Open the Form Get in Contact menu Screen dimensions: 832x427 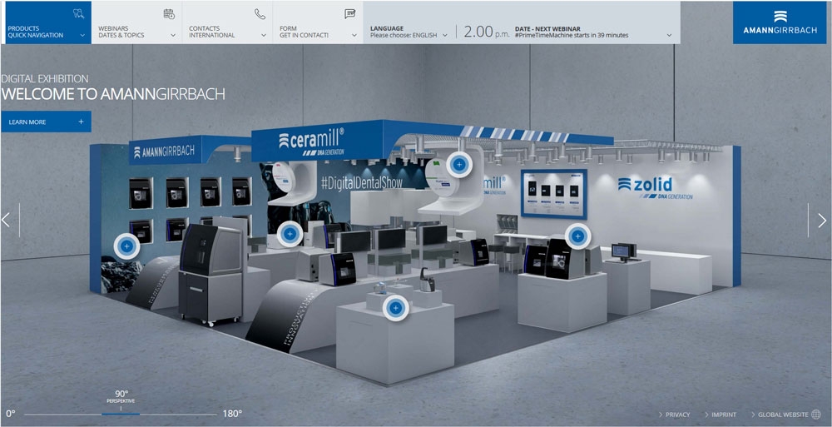[318, 22]
